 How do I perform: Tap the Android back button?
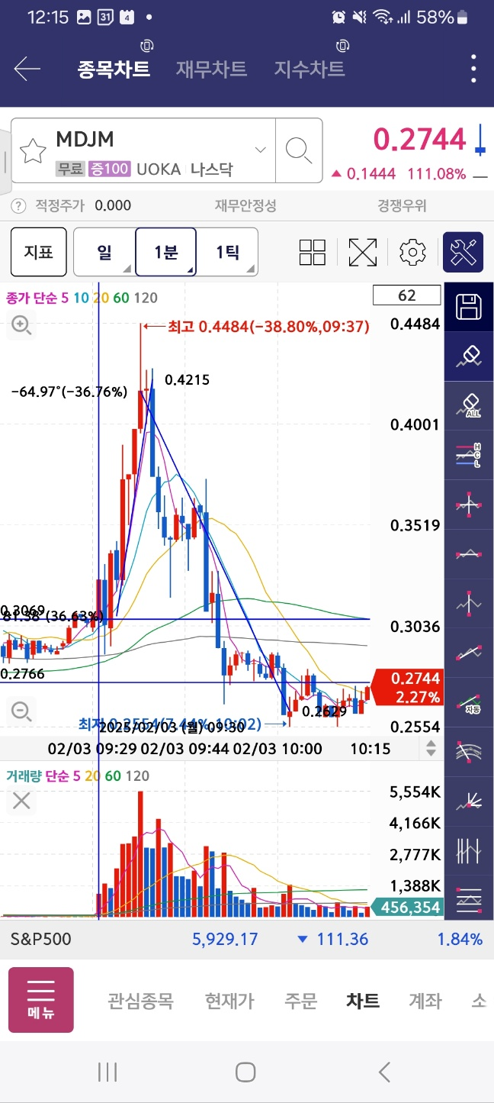pyautogui.click(x=384, y=1072)
